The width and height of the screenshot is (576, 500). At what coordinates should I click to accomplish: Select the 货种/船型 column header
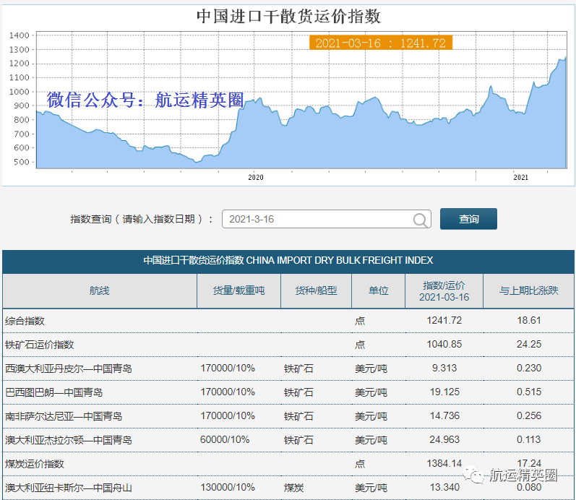click(316, 290)
